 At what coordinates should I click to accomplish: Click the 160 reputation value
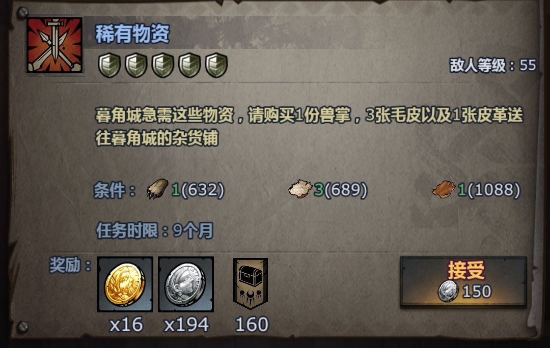(252, 324)
